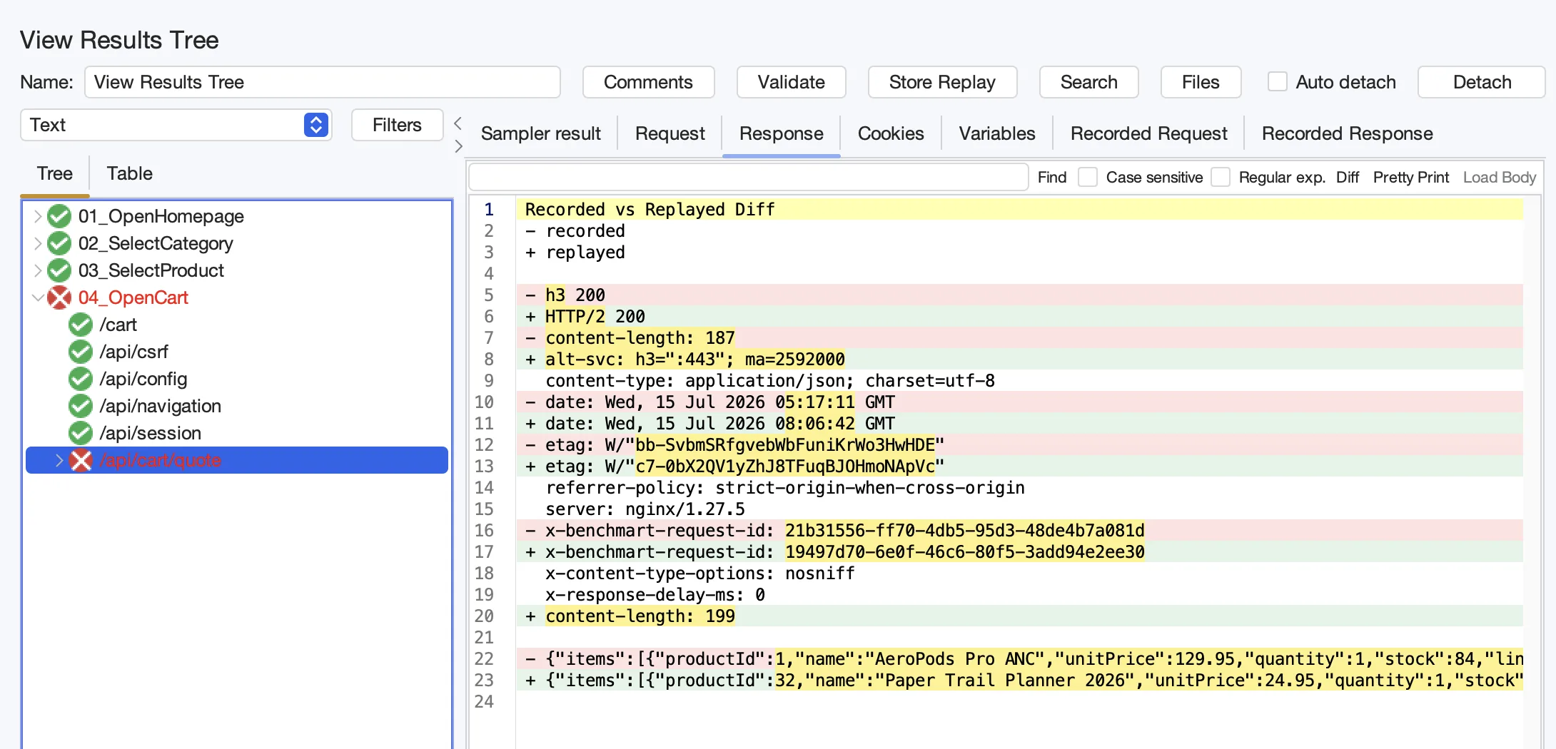Click red failure icon beside 04_OpenCart
This screenshot has height=749, width=1556.
click(x=59, y=297)
